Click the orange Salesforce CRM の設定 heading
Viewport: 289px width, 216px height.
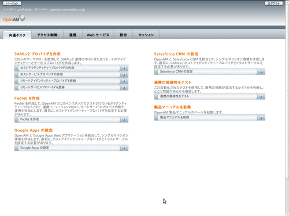click(x=176, y=54)
